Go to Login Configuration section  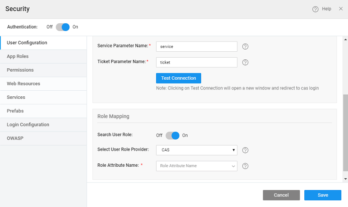pos(28,125)
